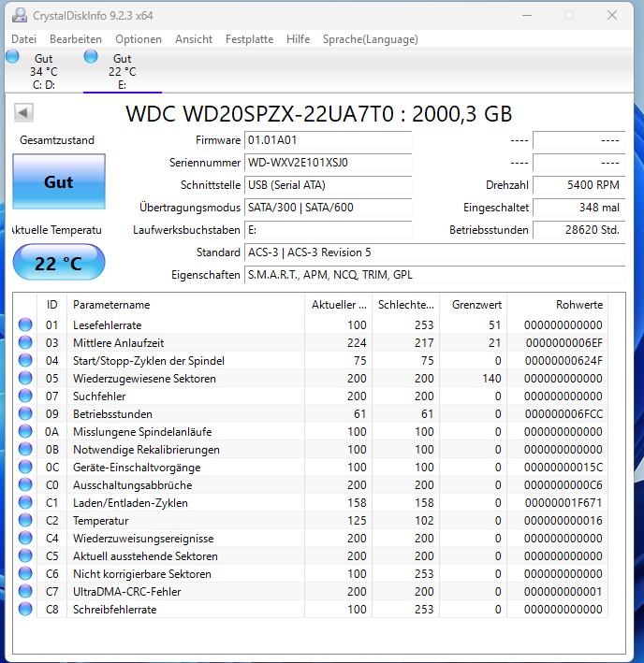
Task: Click the status dot for Suchfehler
Action: [x=25, y=396]
